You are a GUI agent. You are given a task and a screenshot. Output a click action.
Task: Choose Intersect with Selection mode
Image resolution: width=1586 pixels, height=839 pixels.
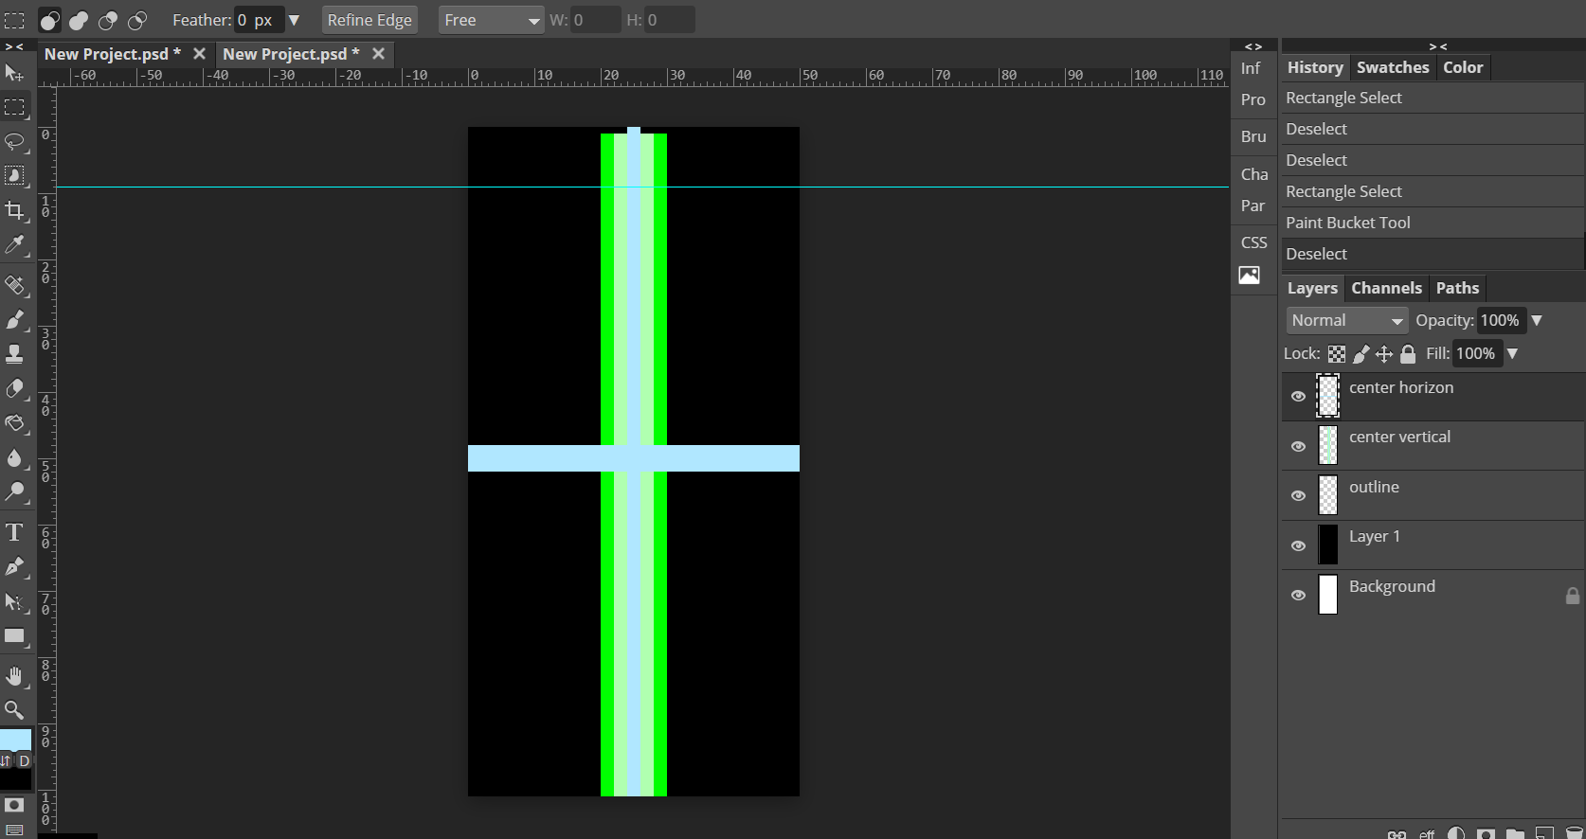point(137,20)
